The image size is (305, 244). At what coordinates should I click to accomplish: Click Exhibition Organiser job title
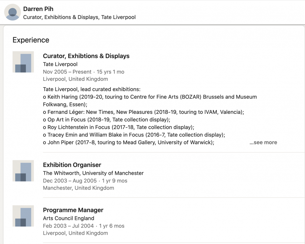[72, 165]
